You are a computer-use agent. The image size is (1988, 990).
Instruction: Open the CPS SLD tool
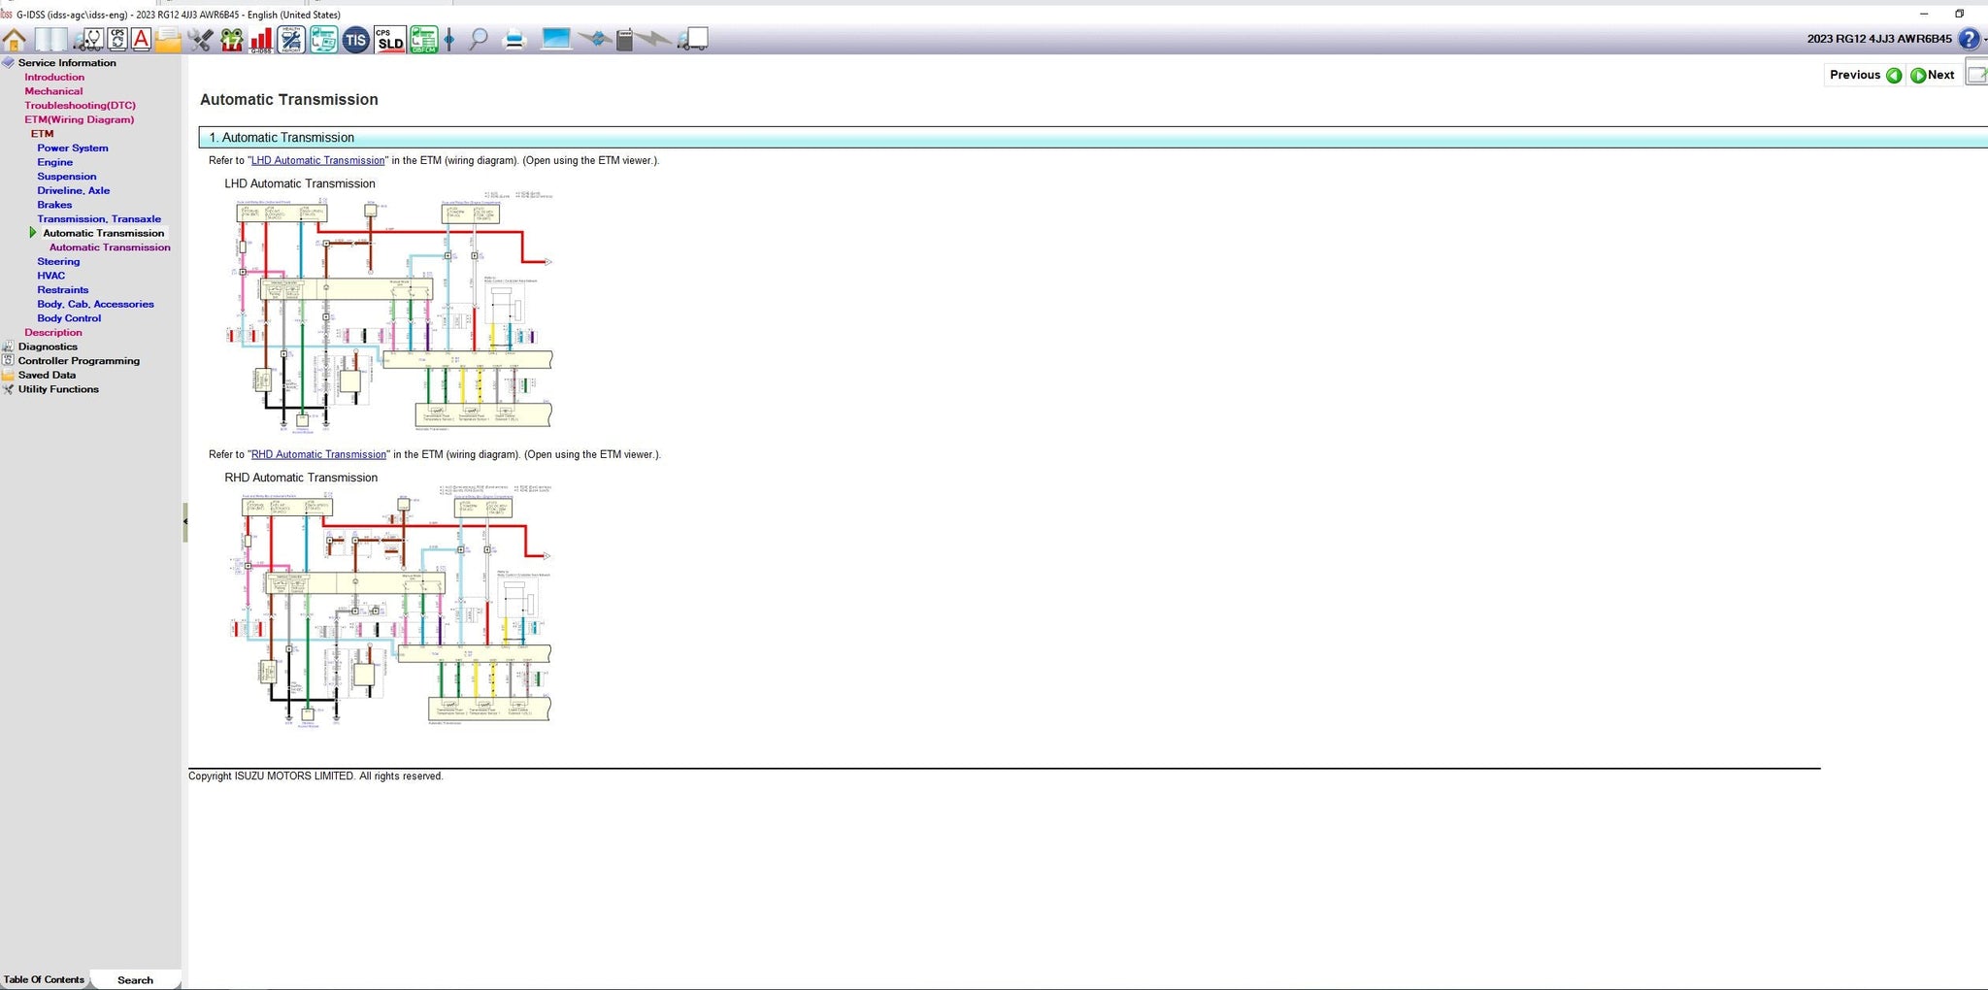tap(390, 40)
